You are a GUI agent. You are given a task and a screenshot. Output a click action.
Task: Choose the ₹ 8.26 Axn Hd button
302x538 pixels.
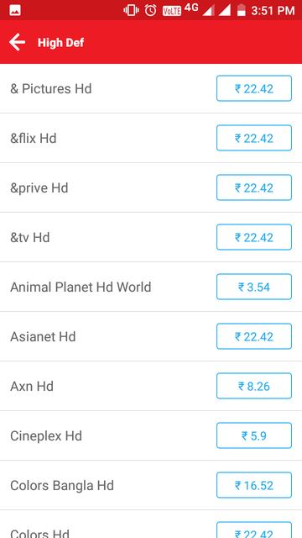click(x=254, y=386)
